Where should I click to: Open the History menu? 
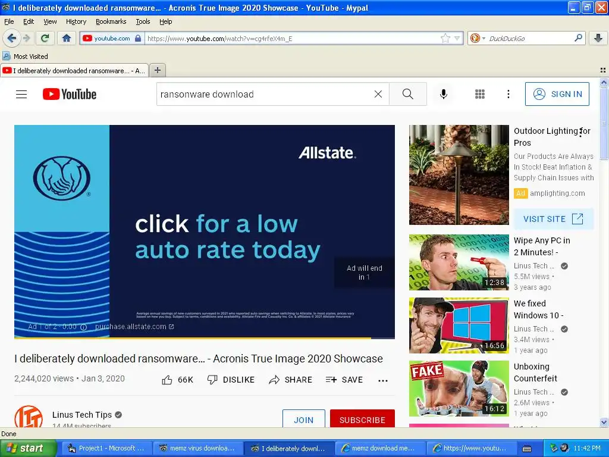coord(76,21)
